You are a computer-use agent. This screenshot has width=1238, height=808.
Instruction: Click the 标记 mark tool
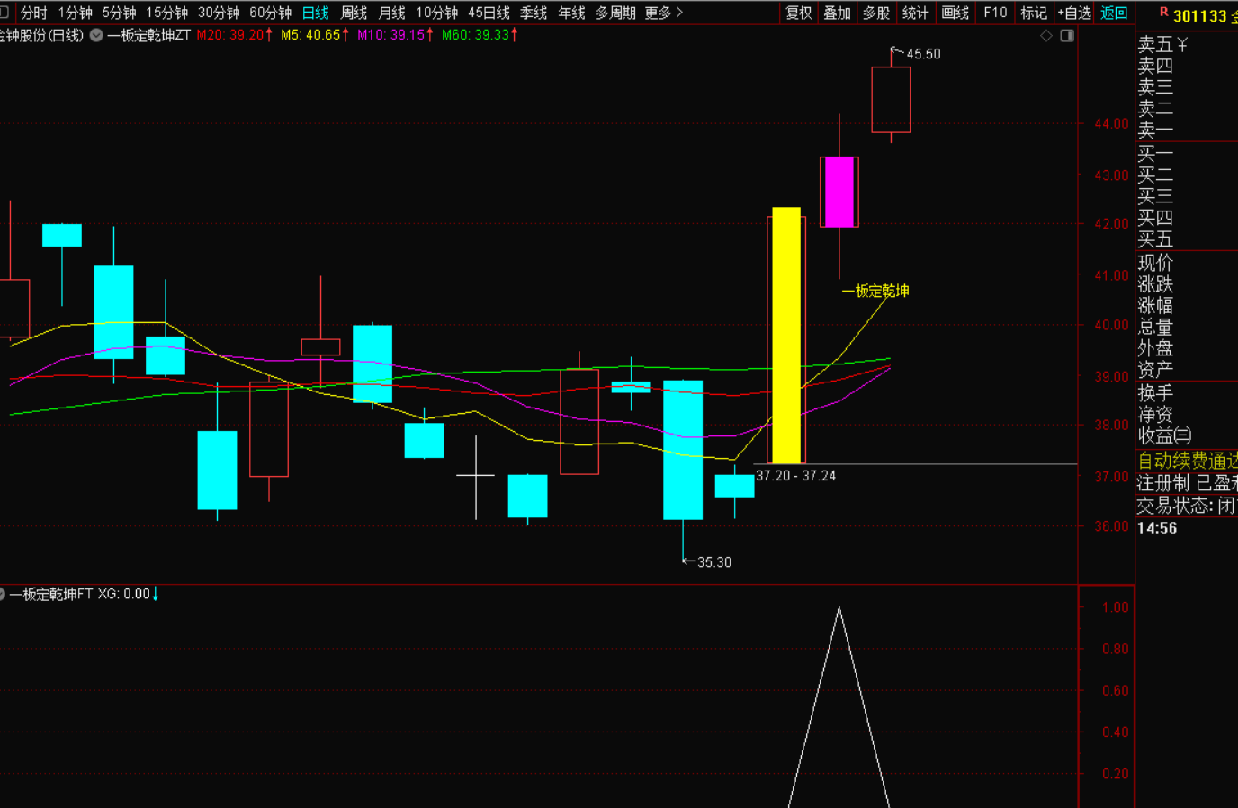(1034, 13)
